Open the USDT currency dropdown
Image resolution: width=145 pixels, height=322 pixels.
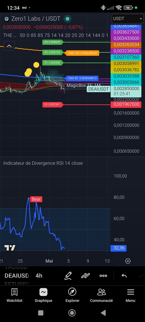pos(128,19)
